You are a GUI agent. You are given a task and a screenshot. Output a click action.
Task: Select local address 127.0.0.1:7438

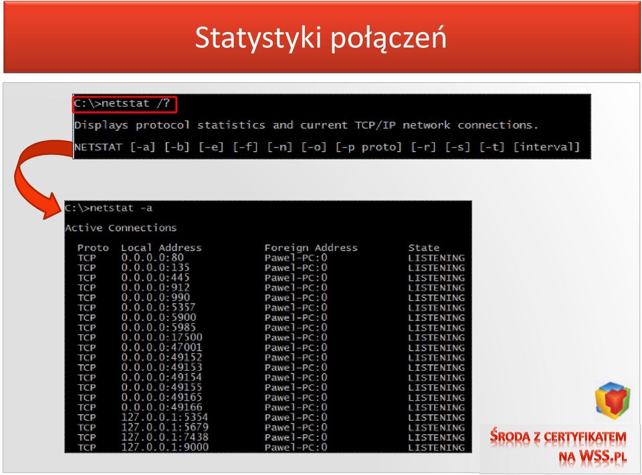pyautogui.click(x=165, y=438)
